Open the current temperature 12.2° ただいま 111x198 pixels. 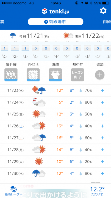[97, 191]
